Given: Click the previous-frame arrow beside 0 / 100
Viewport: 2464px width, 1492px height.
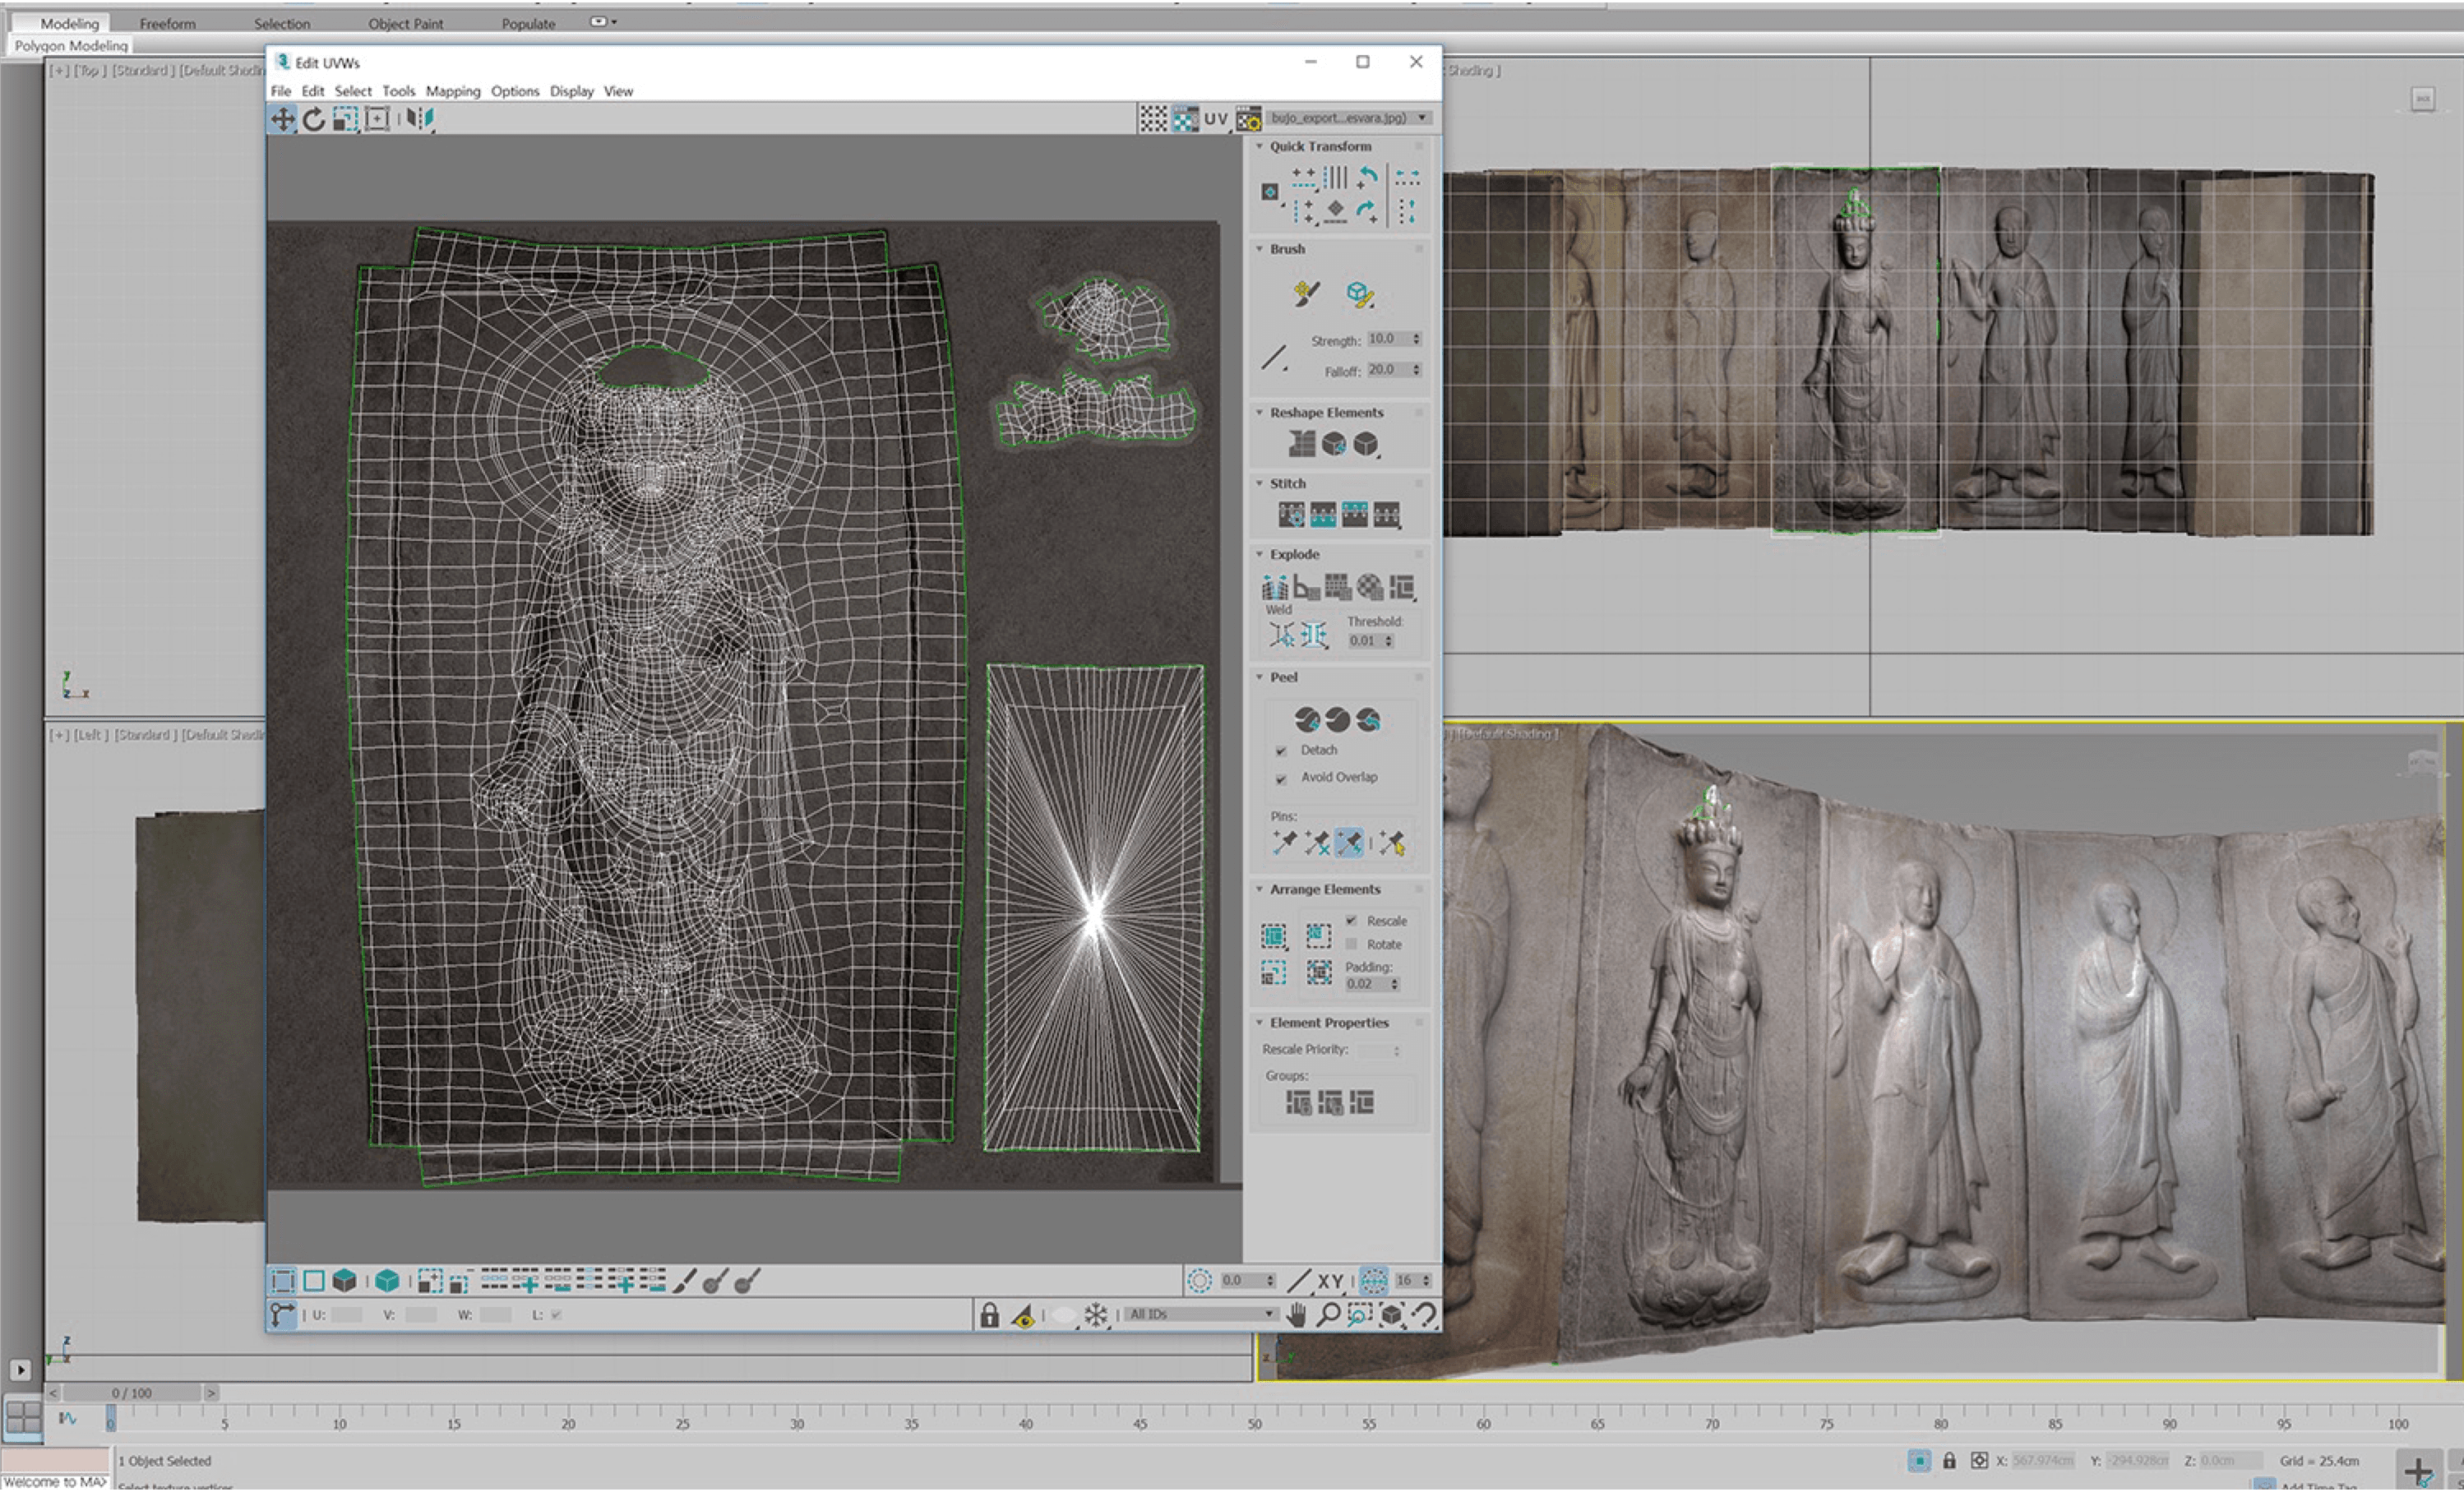Looking at the screenshot, I should click(53, 1393).
